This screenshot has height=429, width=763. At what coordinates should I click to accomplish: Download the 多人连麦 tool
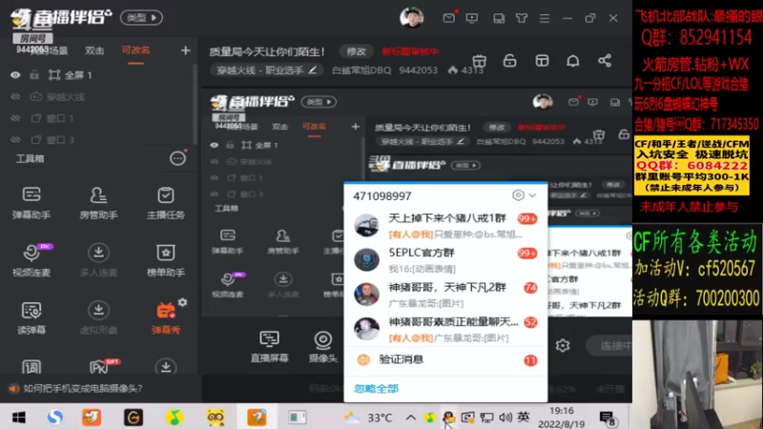(x=98, y=259)
